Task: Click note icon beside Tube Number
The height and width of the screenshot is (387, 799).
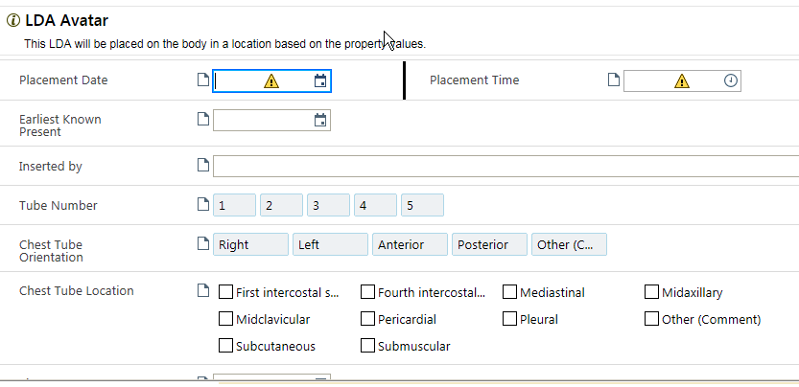Action: tap(203, 204)
